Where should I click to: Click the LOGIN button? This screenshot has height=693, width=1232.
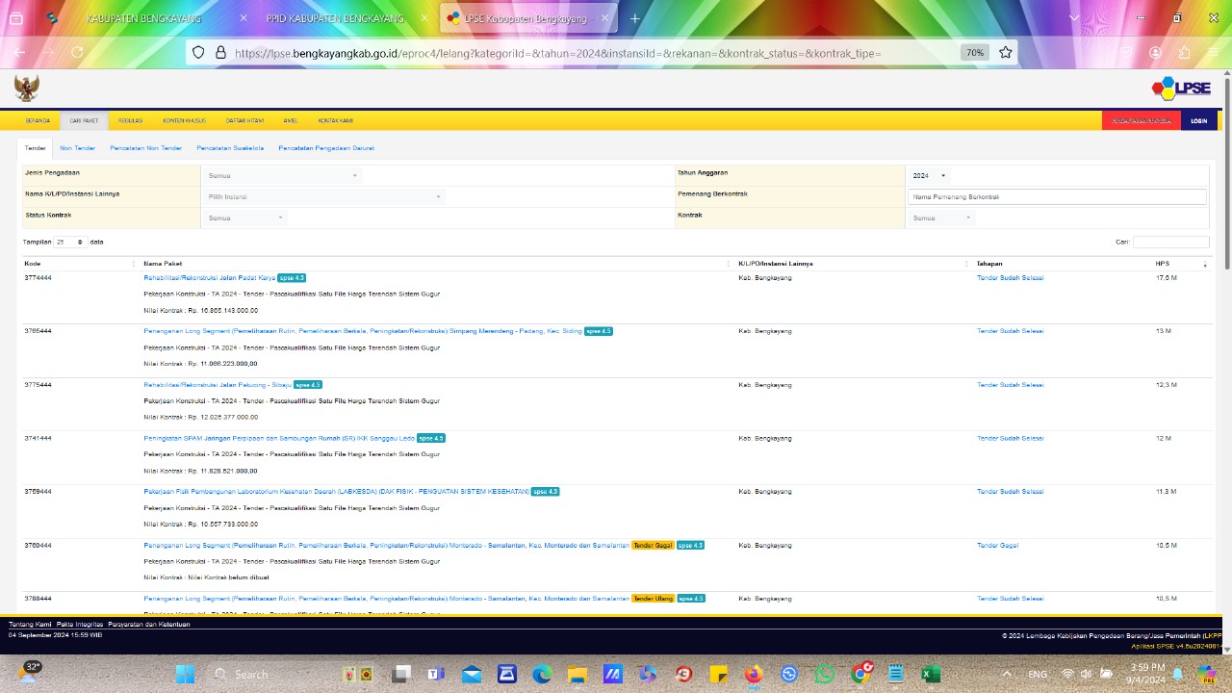1198,121
